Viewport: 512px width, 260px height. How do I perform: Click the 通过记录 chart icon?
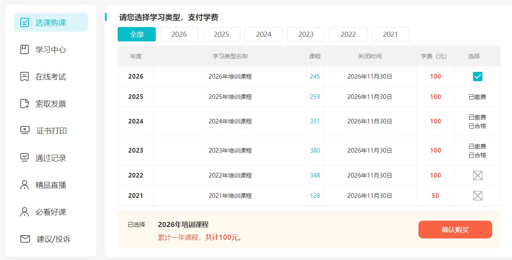coord(25,158)
